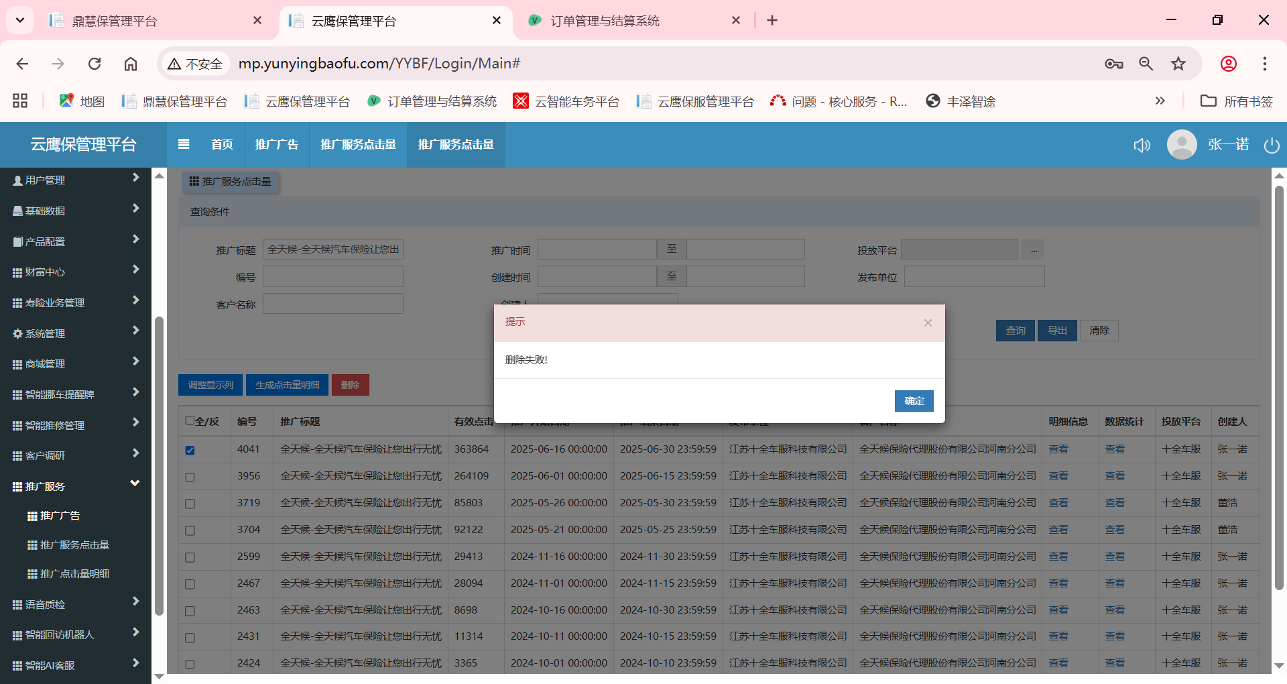The image size is (1287, 684).
Task: Click the speaker notification icon
Action: [x=1142, y=146]
